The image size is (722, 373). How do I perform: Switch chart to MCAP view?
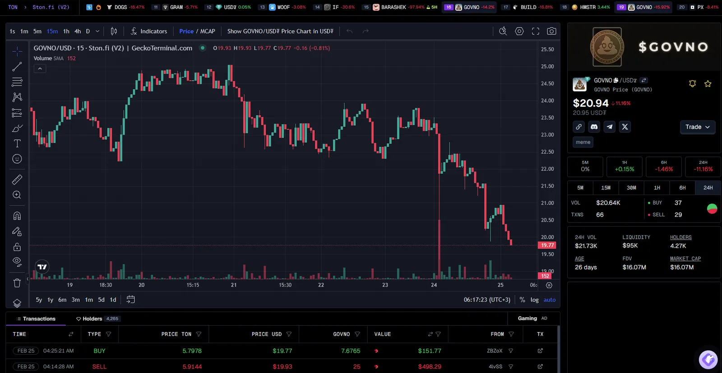[208, 31]
